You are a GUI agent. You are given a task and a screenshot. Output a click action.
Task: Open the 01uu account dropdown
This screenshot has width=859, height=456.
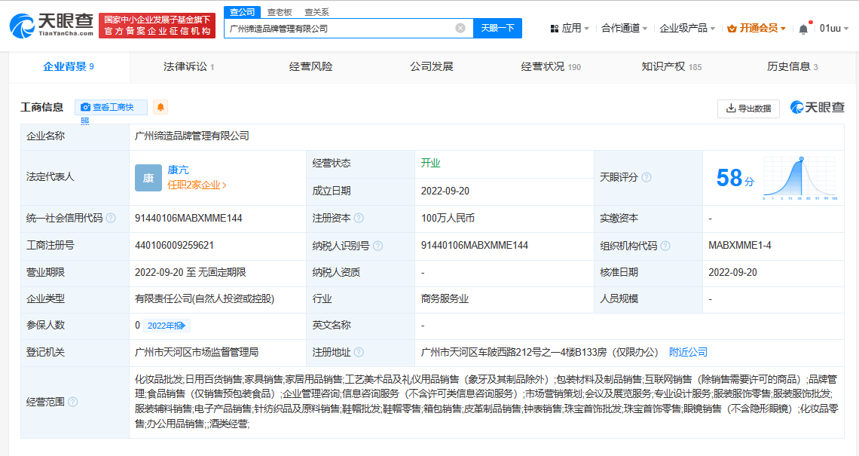tap(834, 28)
